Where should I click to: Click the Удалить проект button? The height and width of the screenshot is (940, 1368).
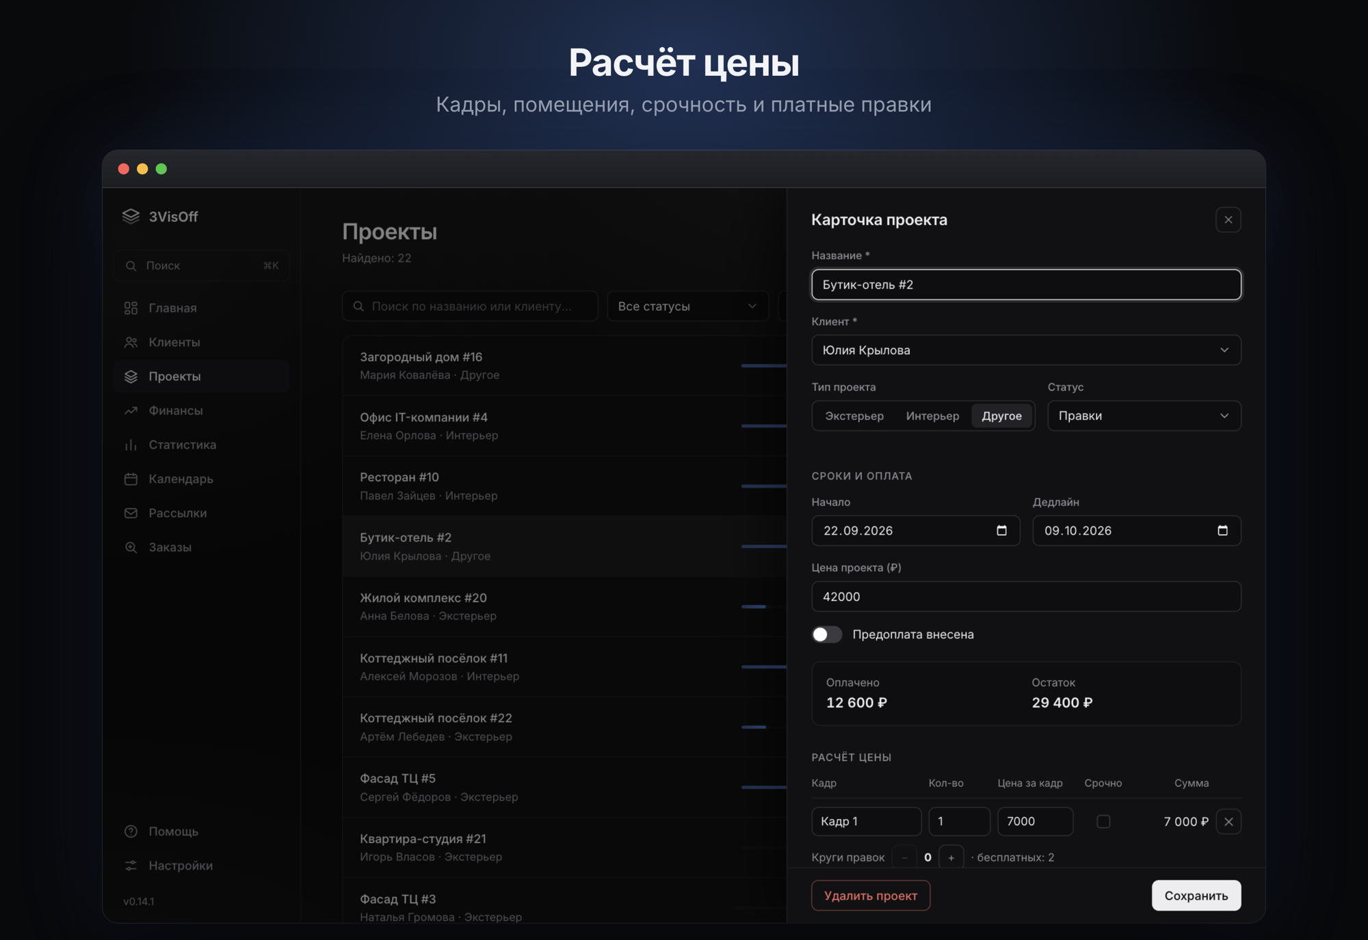tap(871, 896)
